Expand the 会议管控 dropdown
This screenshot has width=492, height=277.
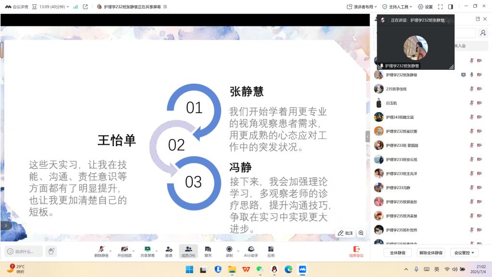click(x=464, y=252)
